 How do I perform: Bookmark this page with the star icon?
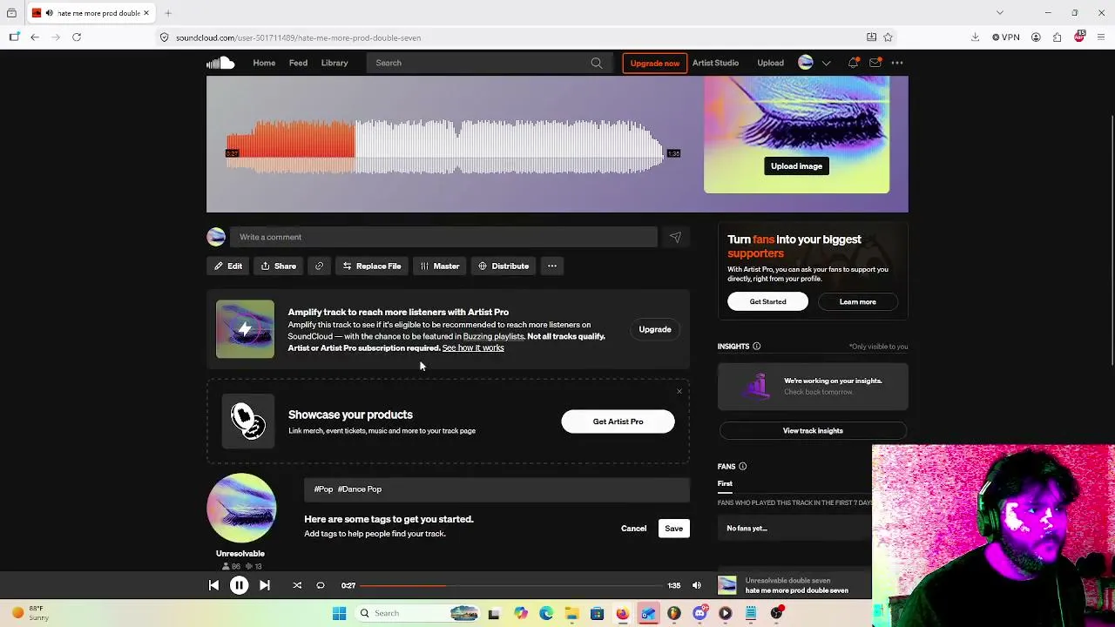click(x=888, y=37)
